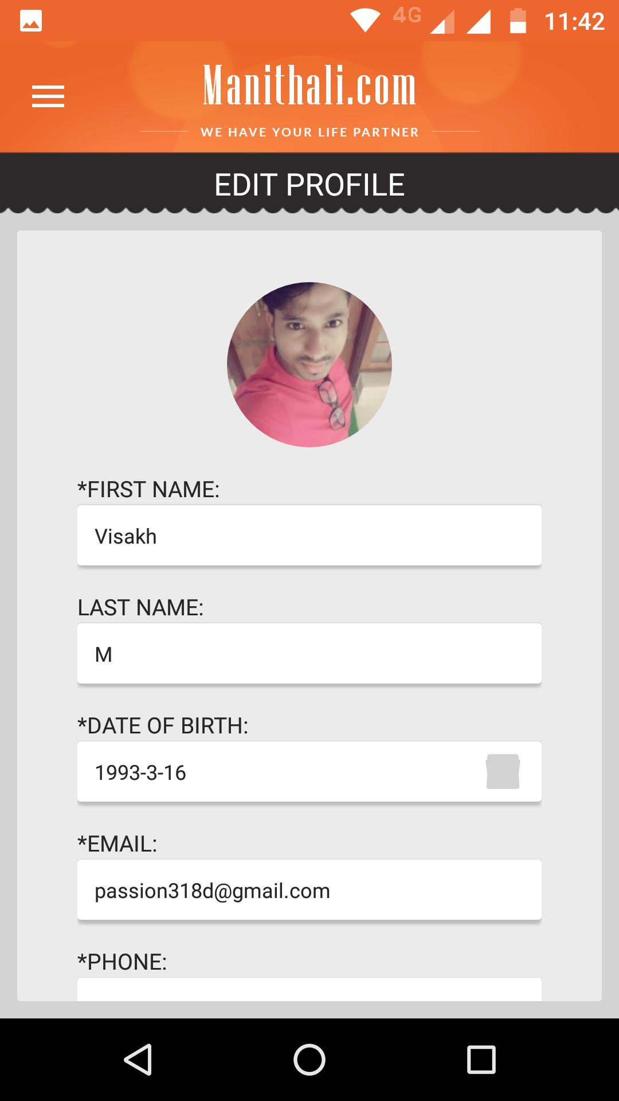The image size is (619, 1101).
Task: Focus the Last Name input field
Action: tap(309, 654)
